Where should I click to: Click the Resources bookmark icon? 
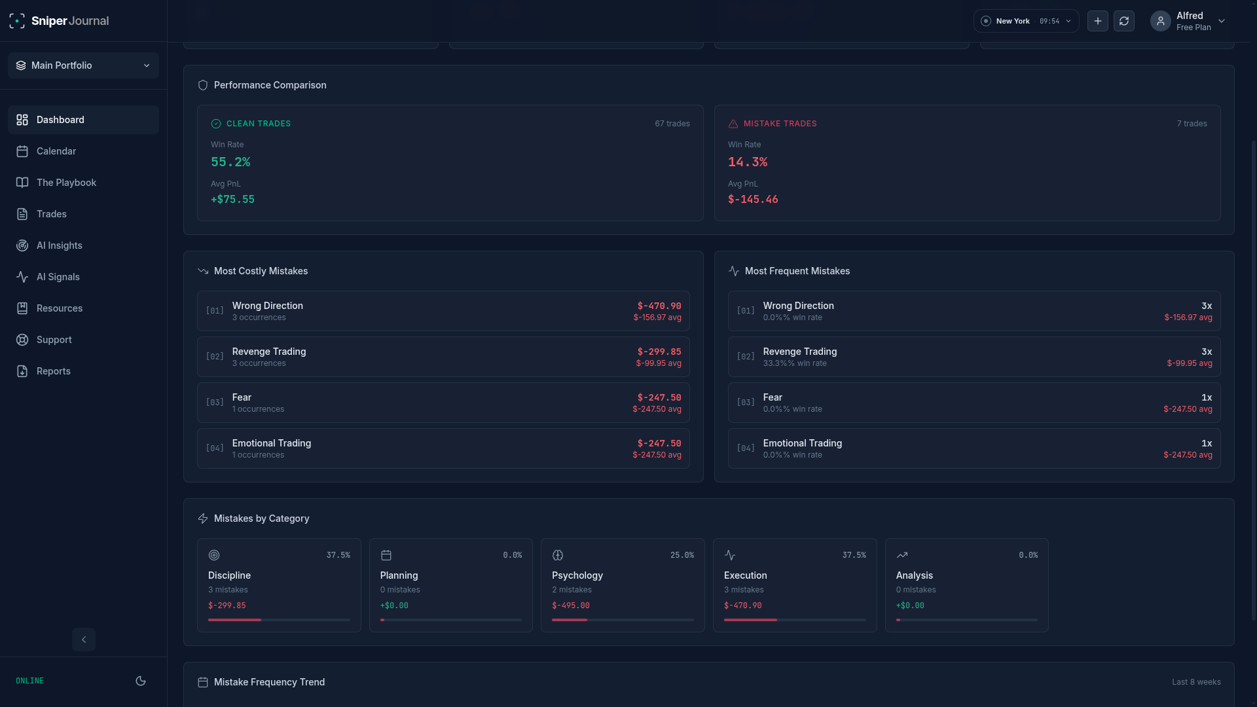coord(22,308)
